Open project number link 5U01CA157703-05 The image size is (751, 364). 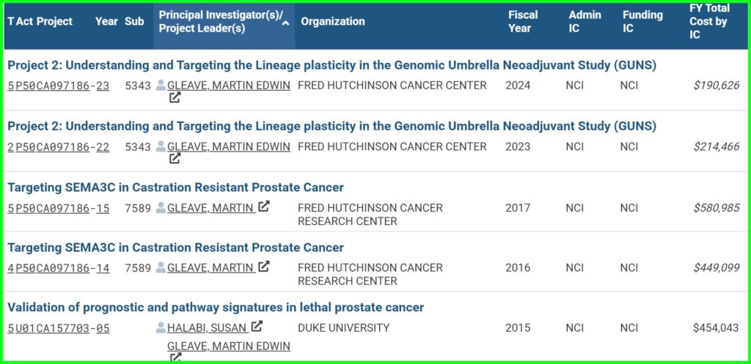(x=59, y=329)
